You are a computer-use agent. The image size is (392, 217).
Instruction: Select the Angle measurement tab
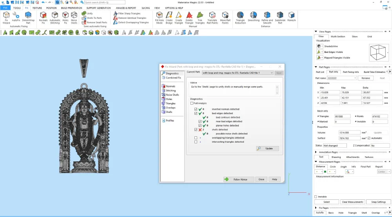pyautogui.click(x=343, y=166)
